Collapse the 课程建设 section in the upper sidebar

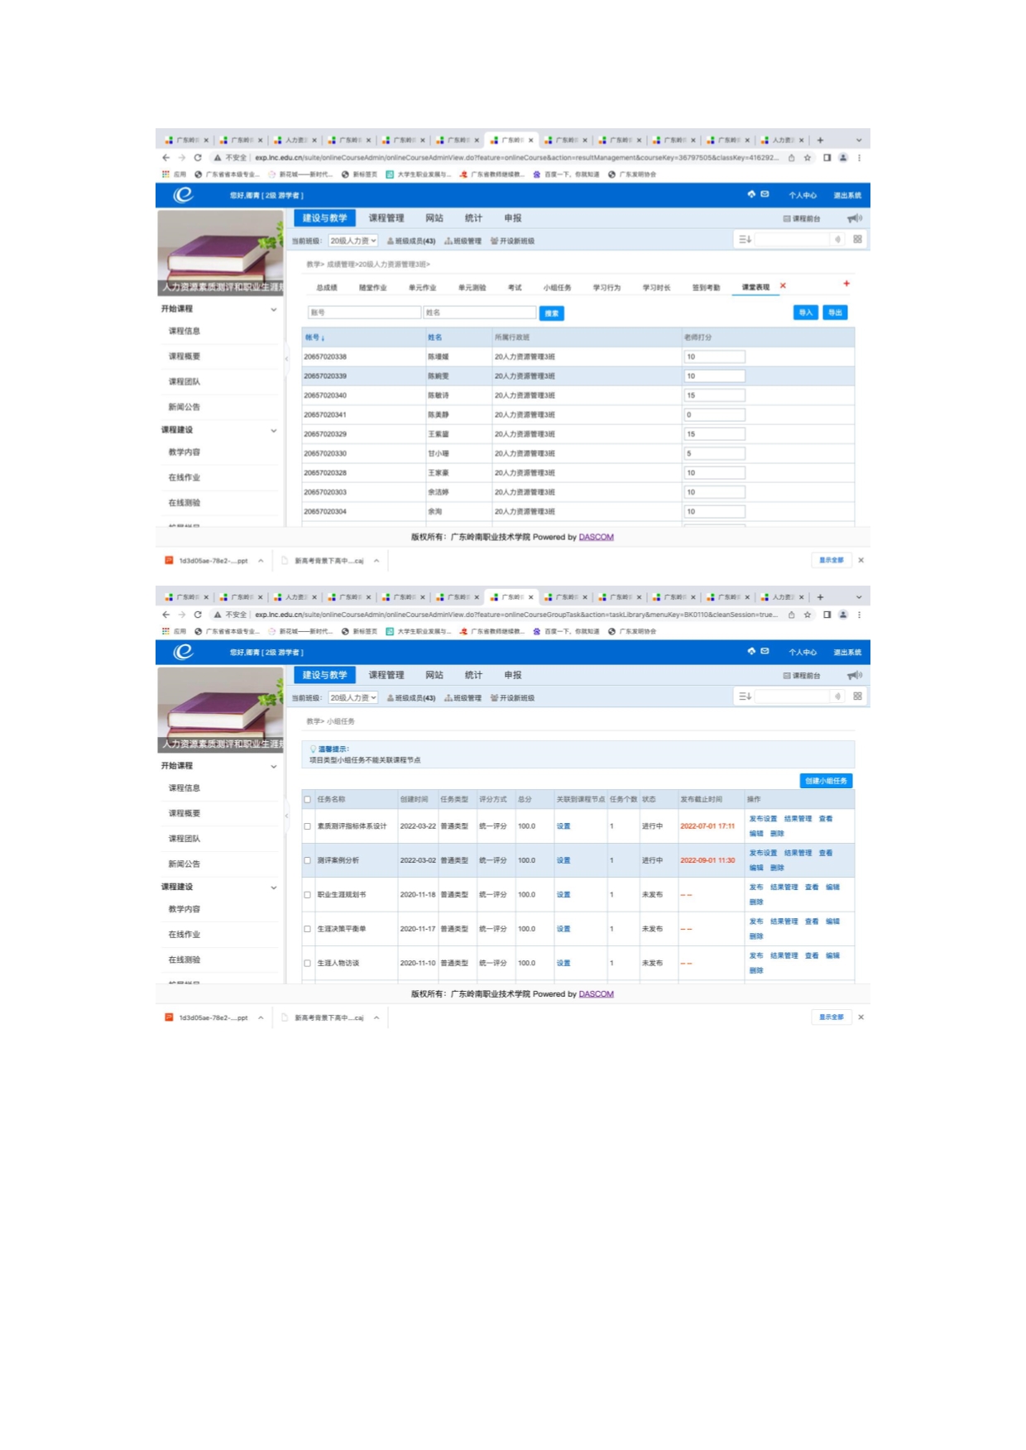click(274, 431)
